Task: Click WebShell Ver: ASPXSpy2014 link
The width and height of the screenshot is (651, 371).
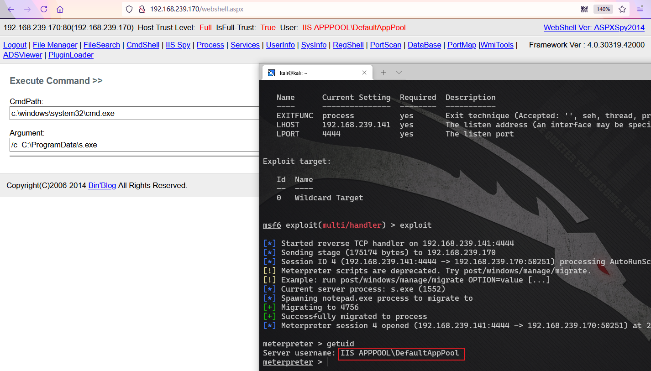Action: coord(594,27)
